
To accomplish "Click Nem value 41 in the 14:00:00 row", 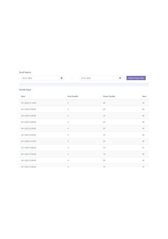I will 143,148.
